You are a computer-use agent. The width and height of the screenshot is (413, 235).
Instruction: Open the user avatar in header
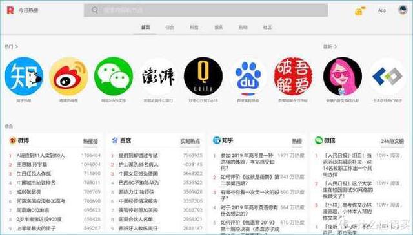coord(403,10)
